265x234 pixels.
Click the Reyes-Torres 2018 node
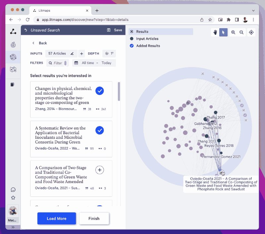(x=219, y=141)
